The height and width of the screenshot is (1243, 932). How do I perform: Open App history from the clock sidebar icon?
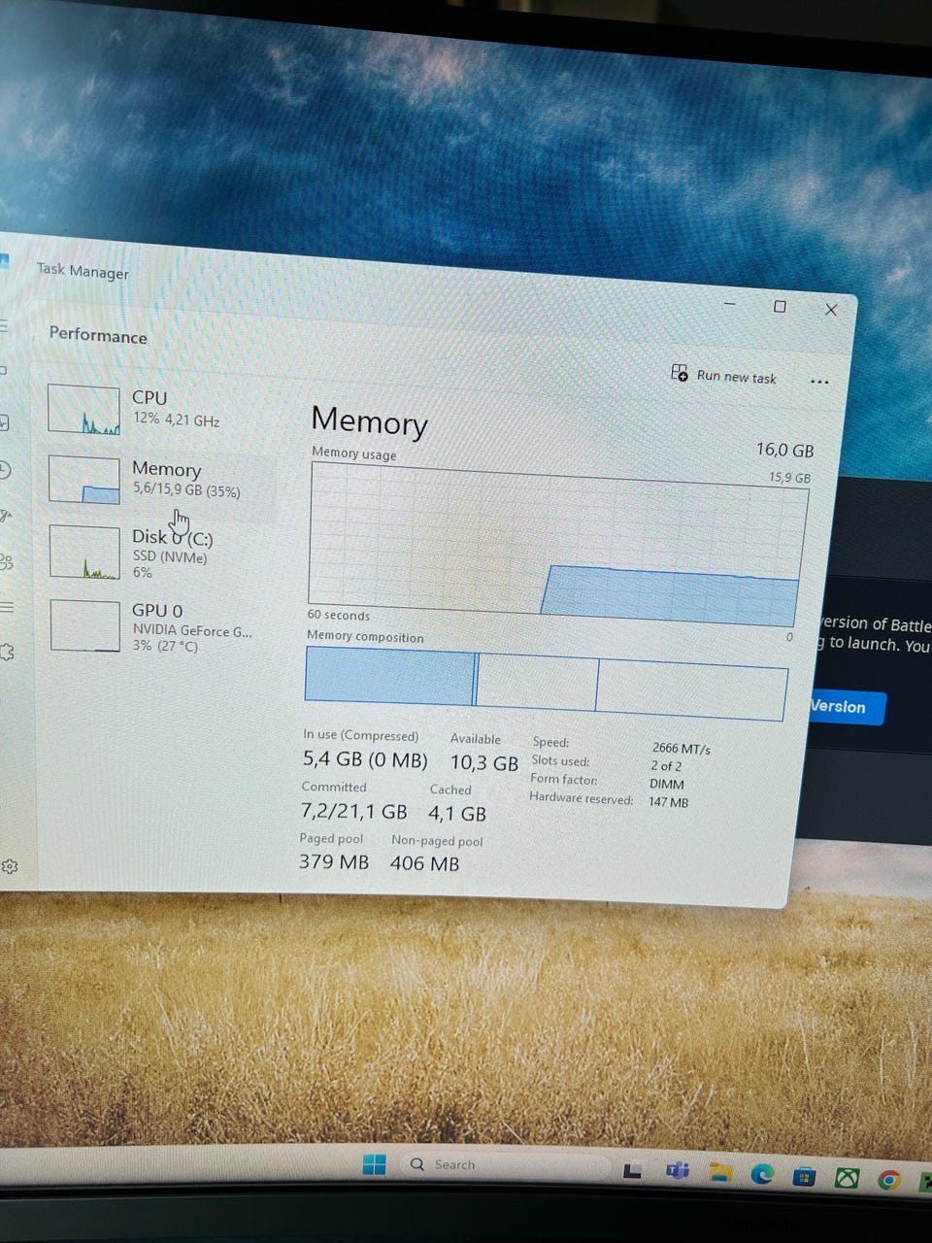click(x=4, y=470)
